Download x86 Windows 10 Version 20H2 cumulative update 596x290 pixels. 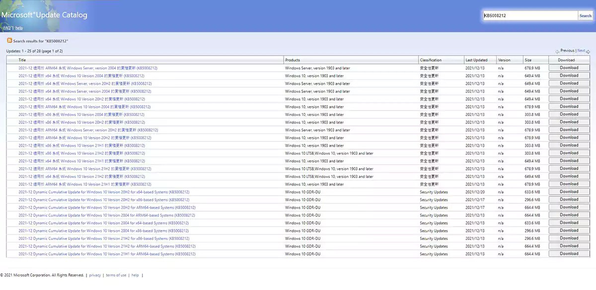coord(569,122)
